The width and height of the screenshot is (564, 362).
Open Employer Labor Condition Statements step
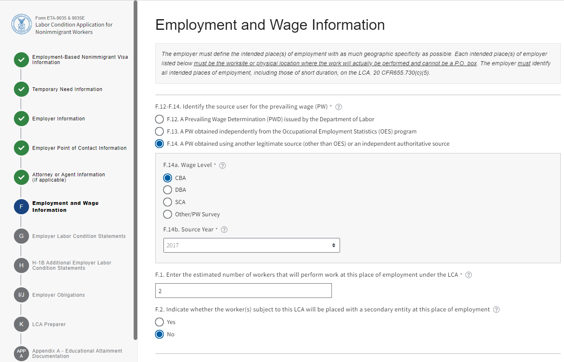click(79, 236)
